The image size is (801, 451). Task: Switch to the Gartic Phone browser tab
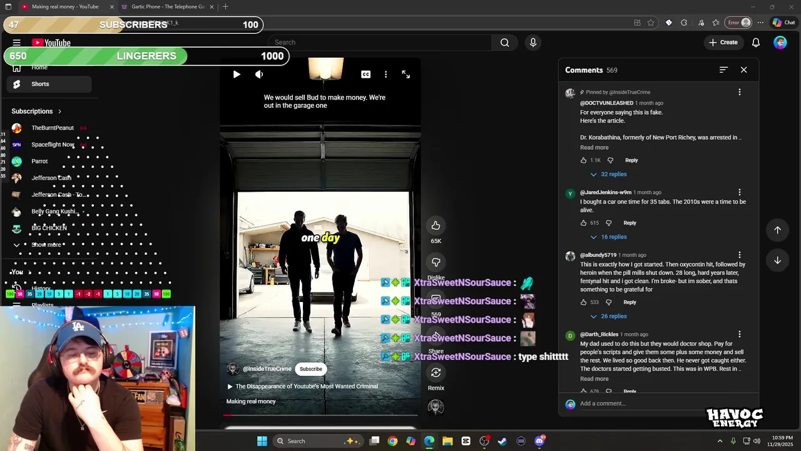coord(167,7)
